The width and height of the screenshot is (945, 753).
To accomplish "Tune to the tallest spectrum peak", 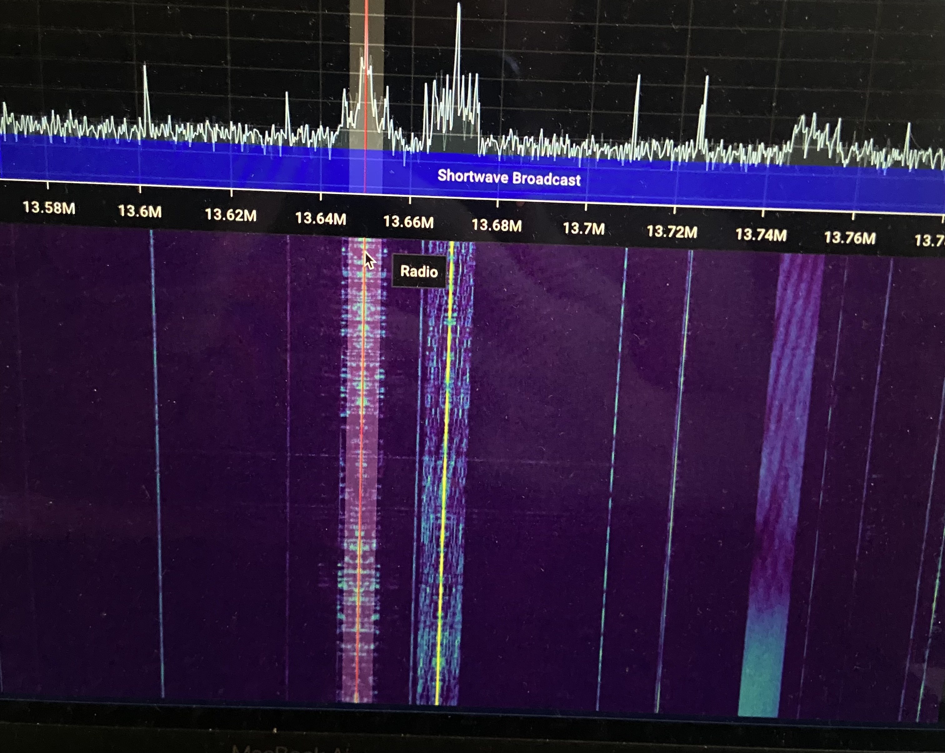I will [x=458, y=13].
